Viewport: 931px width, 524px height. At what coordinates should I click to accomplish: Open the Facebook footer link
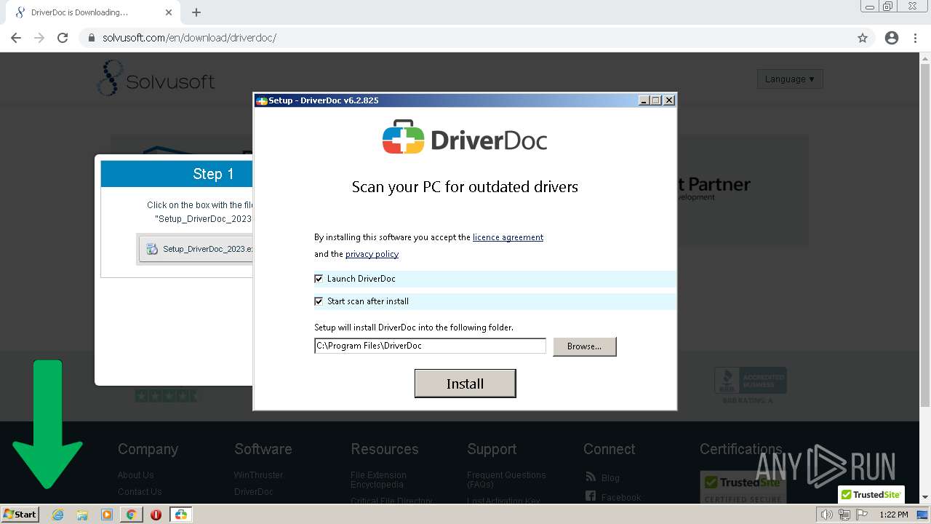coord(621,497)
